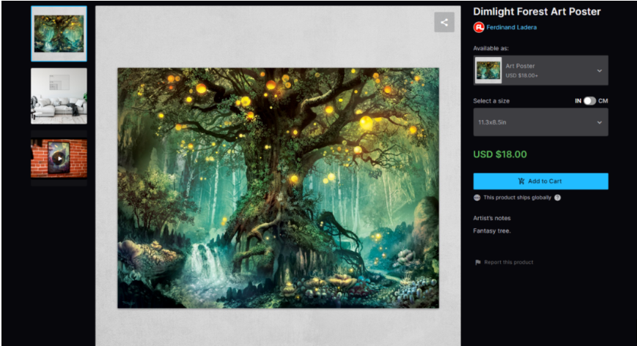Click the share icon above the artwork
Image resolution: width=637 pixels, height=346 pixels.
point(443,22)
